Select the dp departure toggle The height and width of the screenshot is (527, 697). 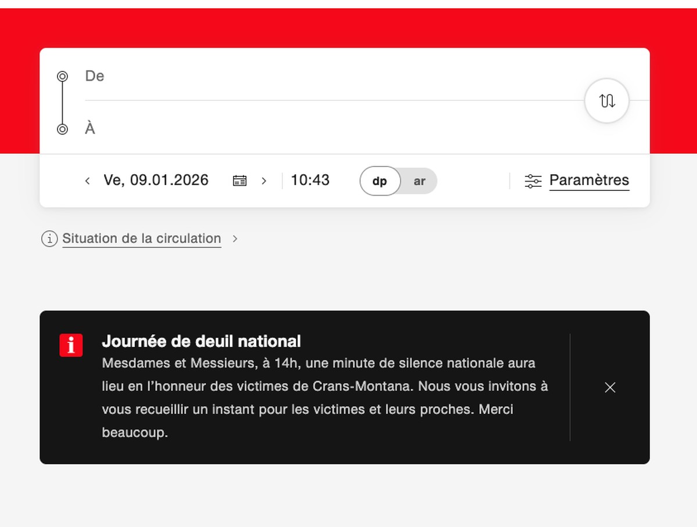click(x=380, y=181)
